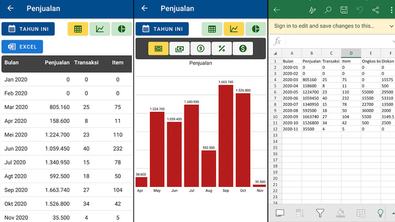This screenshot has width=395, height=222.
Task: Tap the Sep bar labeled 1.663.740
Action: [x=225, y=136]
